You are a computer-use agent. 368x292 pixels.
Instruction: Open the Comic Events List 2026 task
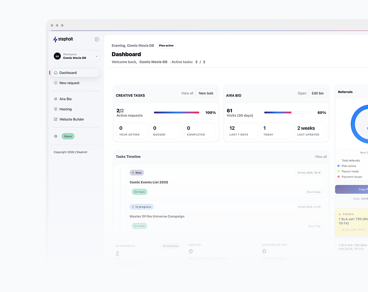(x=149, y=182)
